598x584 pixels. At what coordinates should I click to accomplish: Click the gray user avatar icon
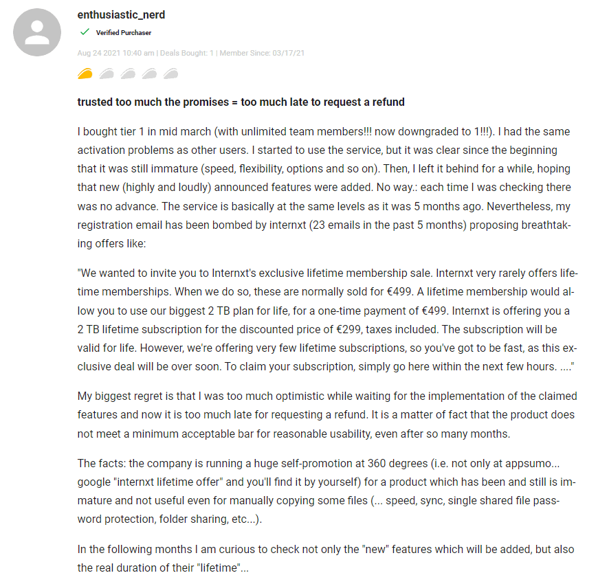[x=37, y=32]
